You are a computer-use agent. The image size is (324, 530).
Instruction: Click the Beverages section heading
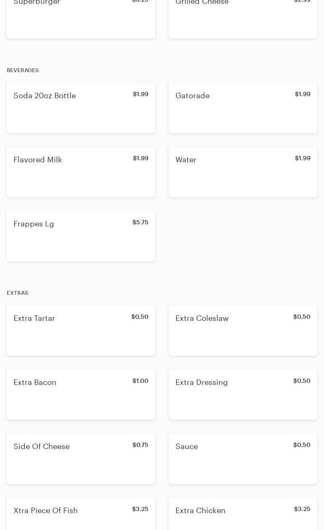pos(23,70)
